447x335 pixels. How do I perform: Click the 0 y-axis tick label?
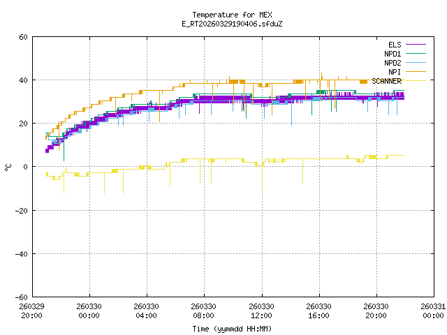pos(25,167)
